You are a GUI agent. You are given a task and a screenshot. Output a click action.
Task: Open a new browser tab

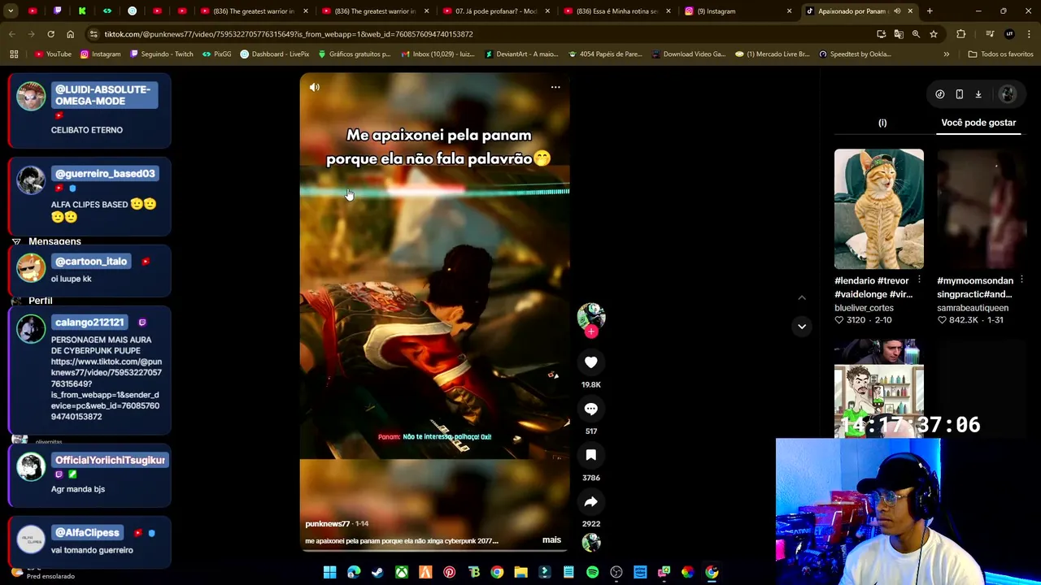[930, 11]
